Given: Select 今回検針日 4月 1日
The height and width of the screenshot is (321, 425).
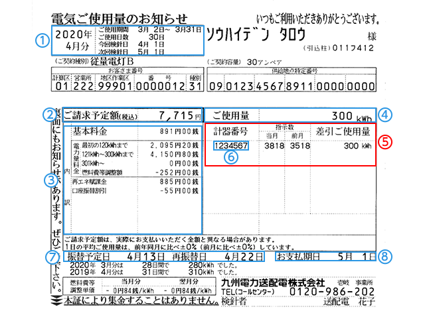Looking at the screenshot, I should (131, 44).
